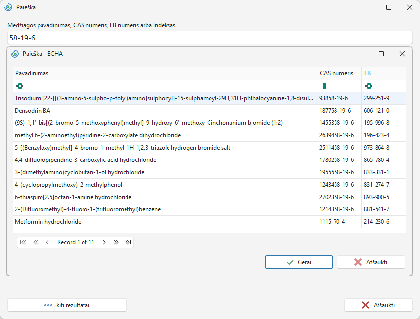Screen dimensions: 420x319
Task: Click the kiti rezultatai button
Action: [67, 305]
